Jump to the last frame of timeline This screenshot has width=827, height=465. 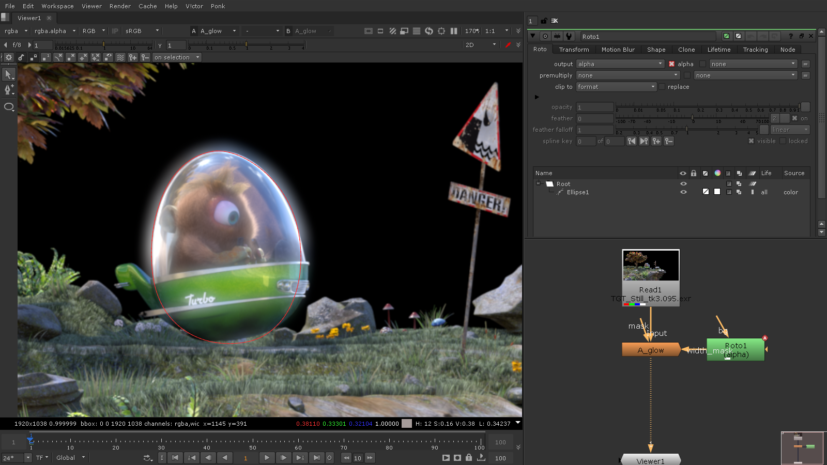tap(316, 458)
